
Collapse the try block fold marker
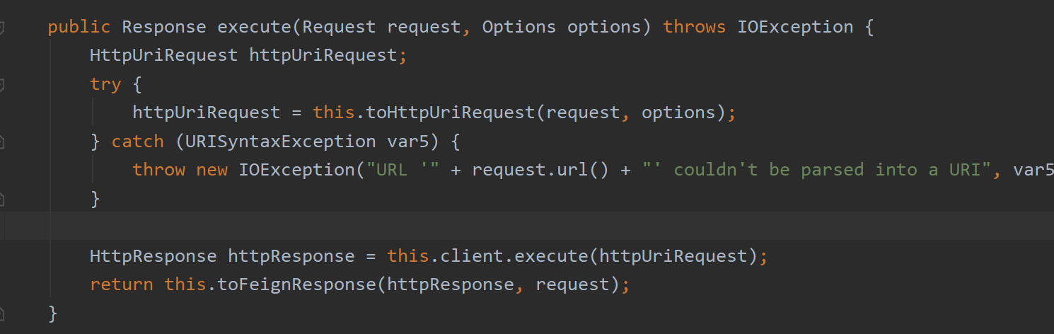[x=2, y=85]
